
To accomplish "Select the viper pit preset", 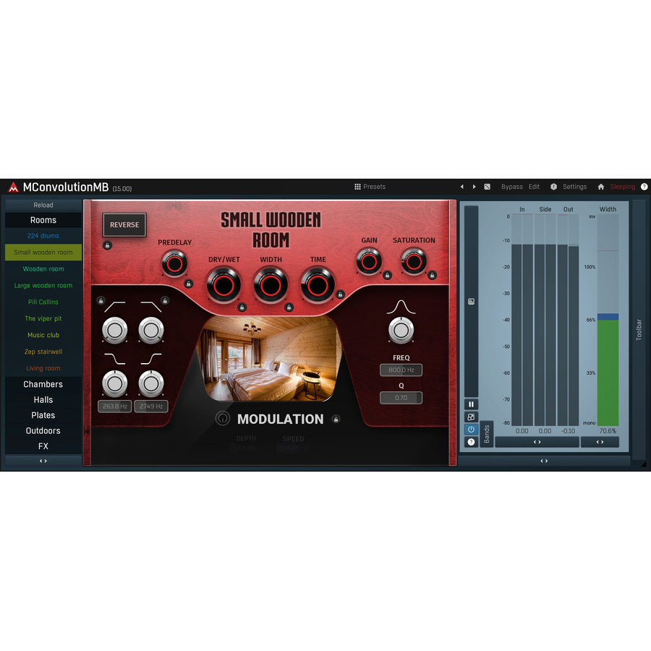I will point(43,319).
